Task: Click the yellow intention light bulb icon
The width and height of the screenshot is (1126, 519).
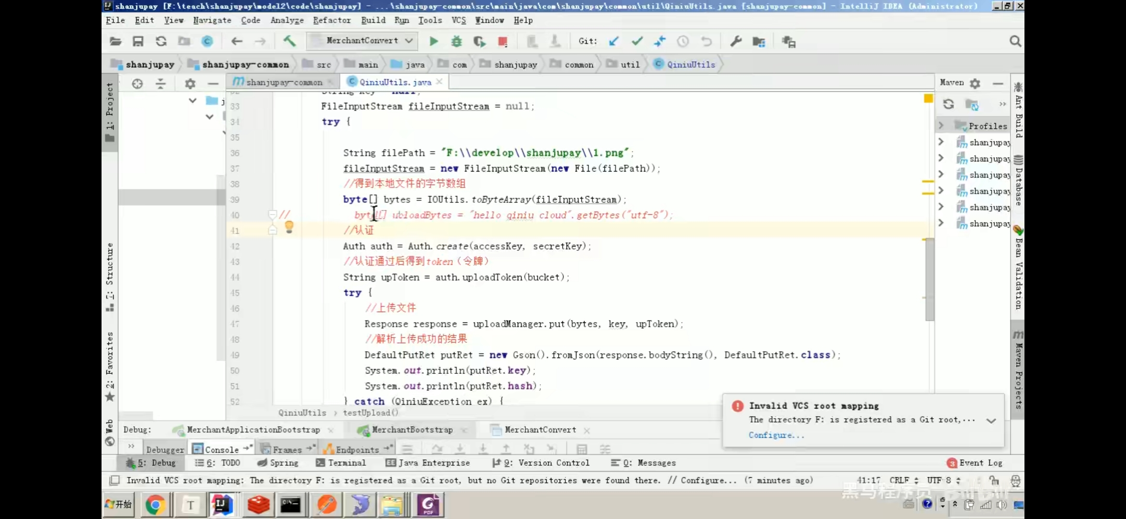Action: coord(289,227)
